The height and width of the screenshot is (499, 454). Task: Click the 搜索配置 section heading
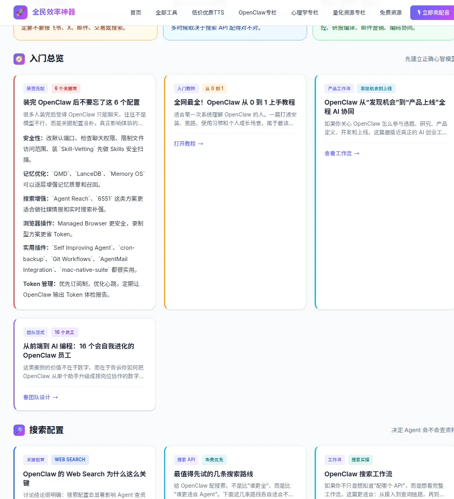pyautogui.click(x=46, y=430)
